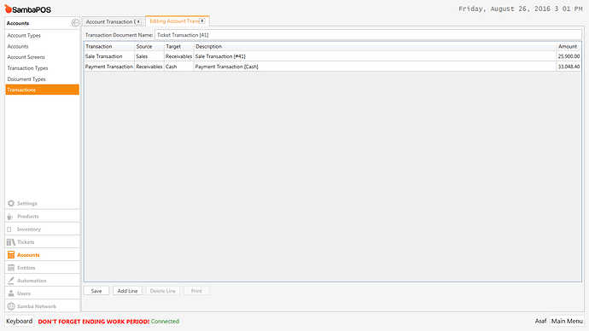Close the Account Transaction tab
This screenshot has width=589, height=331.
(138, 21)
